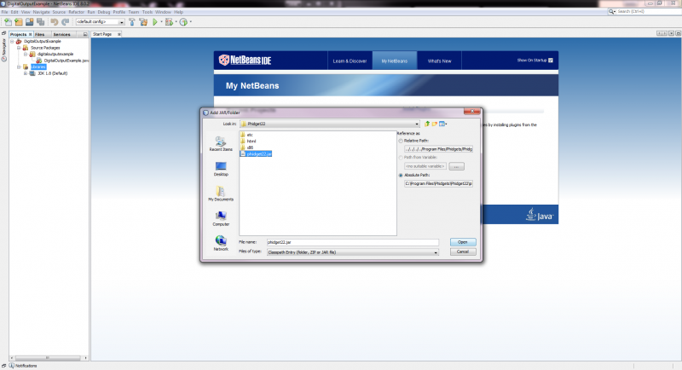The width and height of the screenshot is (682, 370).
Task: Open the Tools menu
Action: pos(147,12)
